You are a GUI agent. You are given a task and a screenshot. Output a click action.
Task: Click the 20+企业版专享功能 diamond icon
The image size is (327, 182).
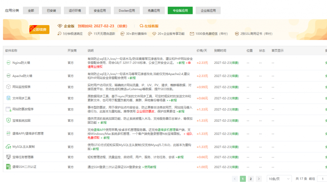tap(154, 34)
